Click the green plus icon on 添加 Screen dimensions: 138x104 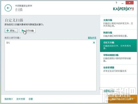[x=7, y=31]
